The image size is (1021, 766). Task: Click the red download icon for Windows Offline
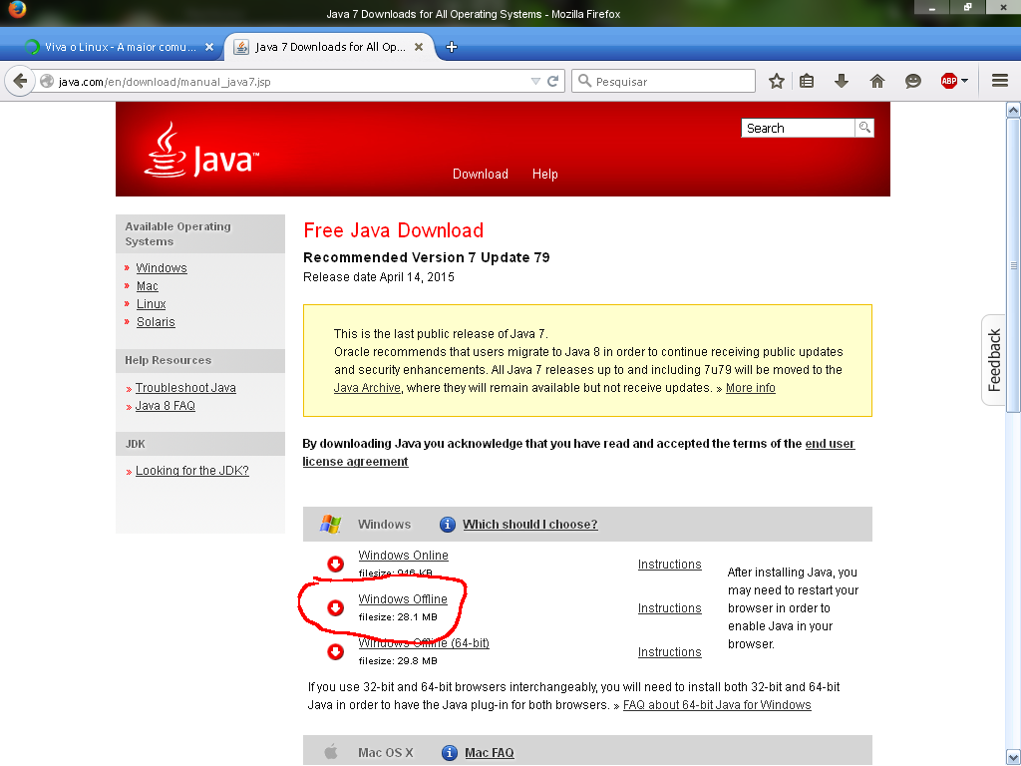point(335,607)
